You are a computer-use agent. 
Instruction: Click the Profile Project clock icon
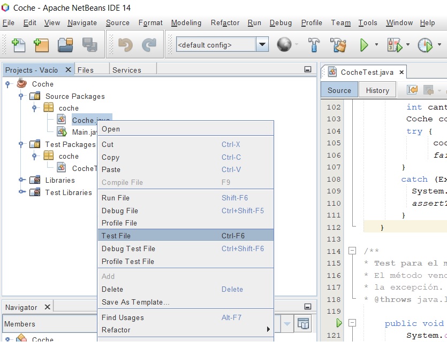point(425,45)
